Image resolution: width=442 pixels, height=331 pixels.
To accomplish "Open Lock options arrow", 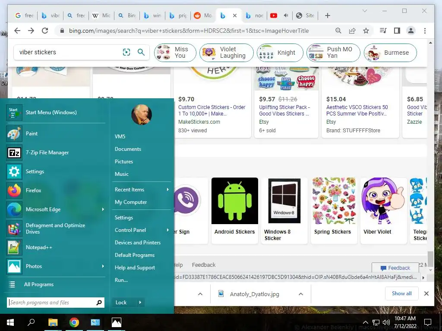I will [x=140, y=303].
